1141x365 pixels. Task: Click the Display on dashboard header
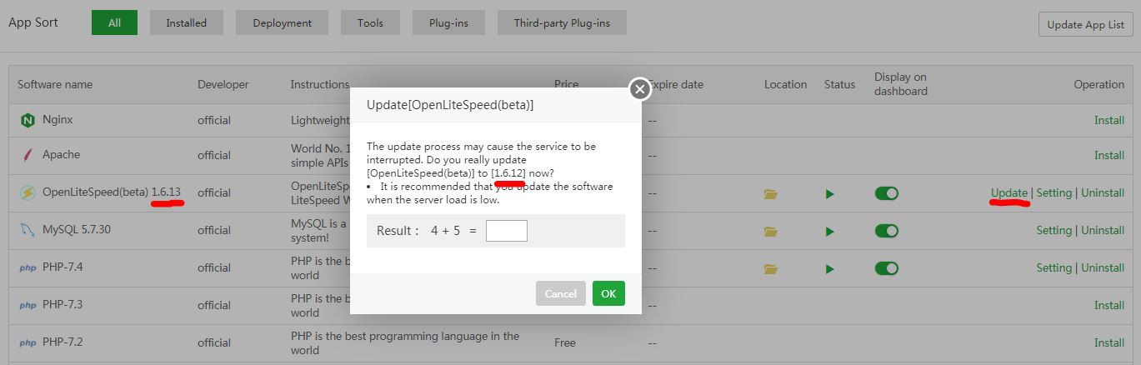[901, 84]
